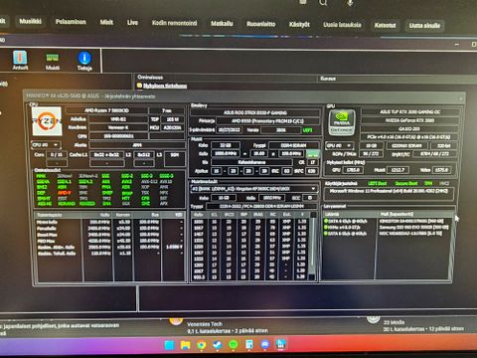Select the Musiikki category chip
This screenshot has width=477, height=358.
click(30, 21)
